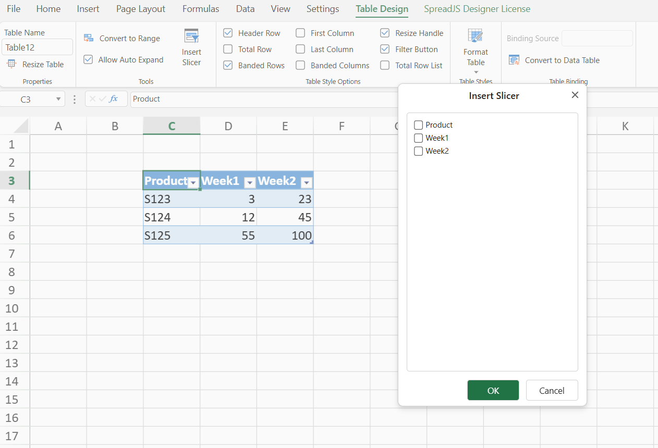Open the Week2 column filter dropdown
The image size is (658, 448).
click(x=307, y=182)
